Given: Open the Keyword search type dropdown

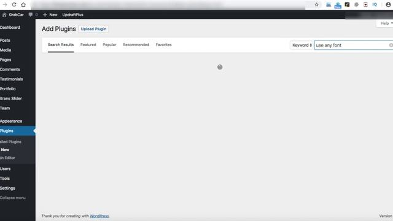Looking at the screenshot, I should [302, 45].
